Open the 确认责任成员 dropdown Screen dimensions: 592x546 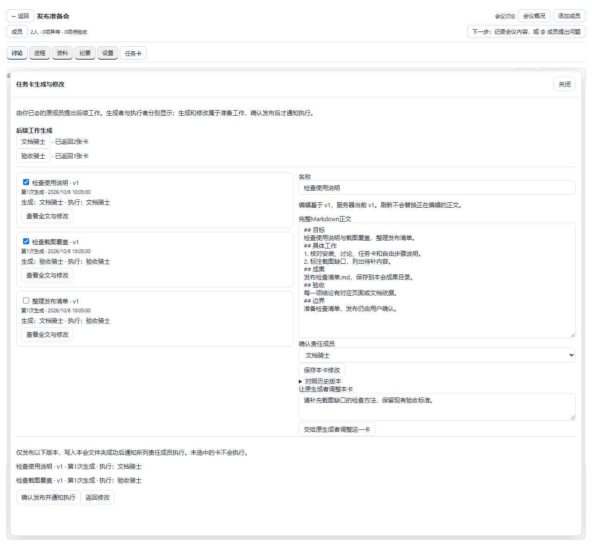[x=437, y=355]
